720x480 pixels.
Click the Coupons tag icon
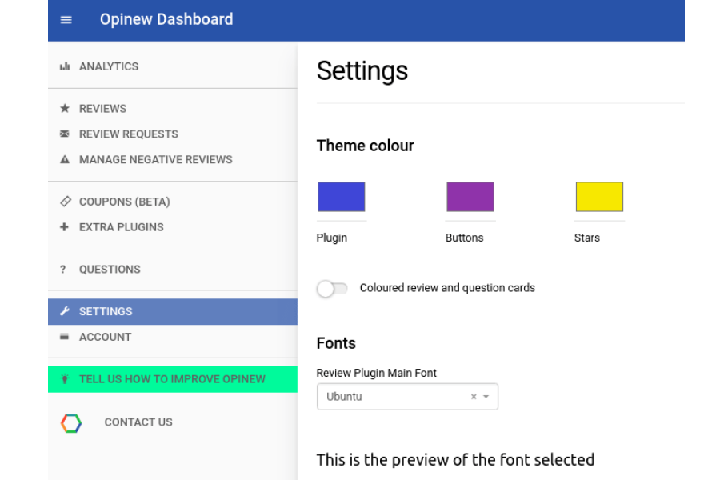pos(66,201)
